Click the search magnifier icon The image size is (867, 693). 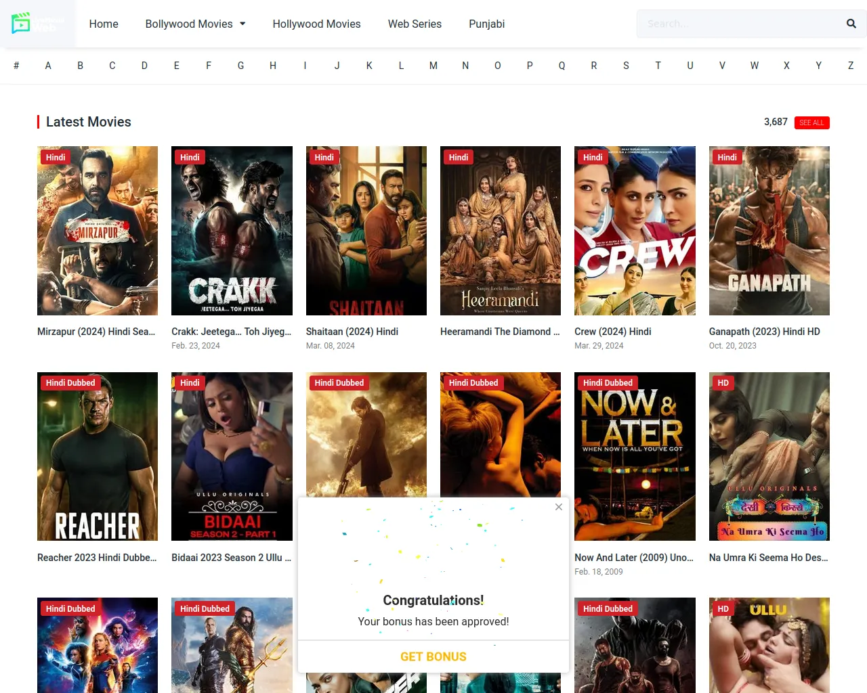click(851, 24)
